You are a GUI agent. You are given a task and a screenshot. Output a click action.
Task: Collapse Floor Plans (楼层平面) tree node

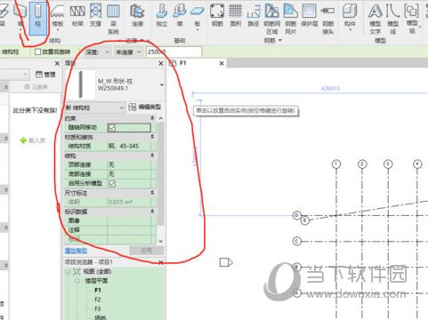point(77,281)
